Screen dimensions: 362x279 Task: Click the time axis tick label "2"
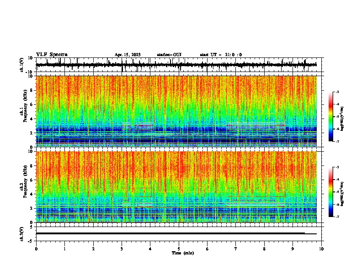click(x=93, y=249)
